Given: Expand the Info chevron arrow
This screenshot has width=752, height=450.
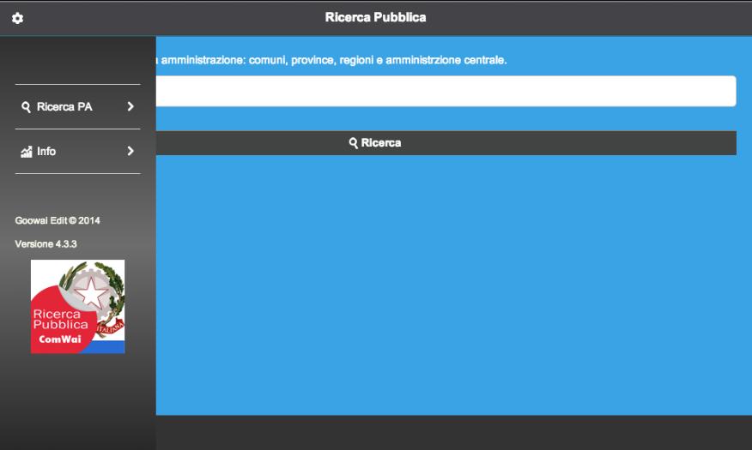Looking at the screenshot, I should point(130,152).
